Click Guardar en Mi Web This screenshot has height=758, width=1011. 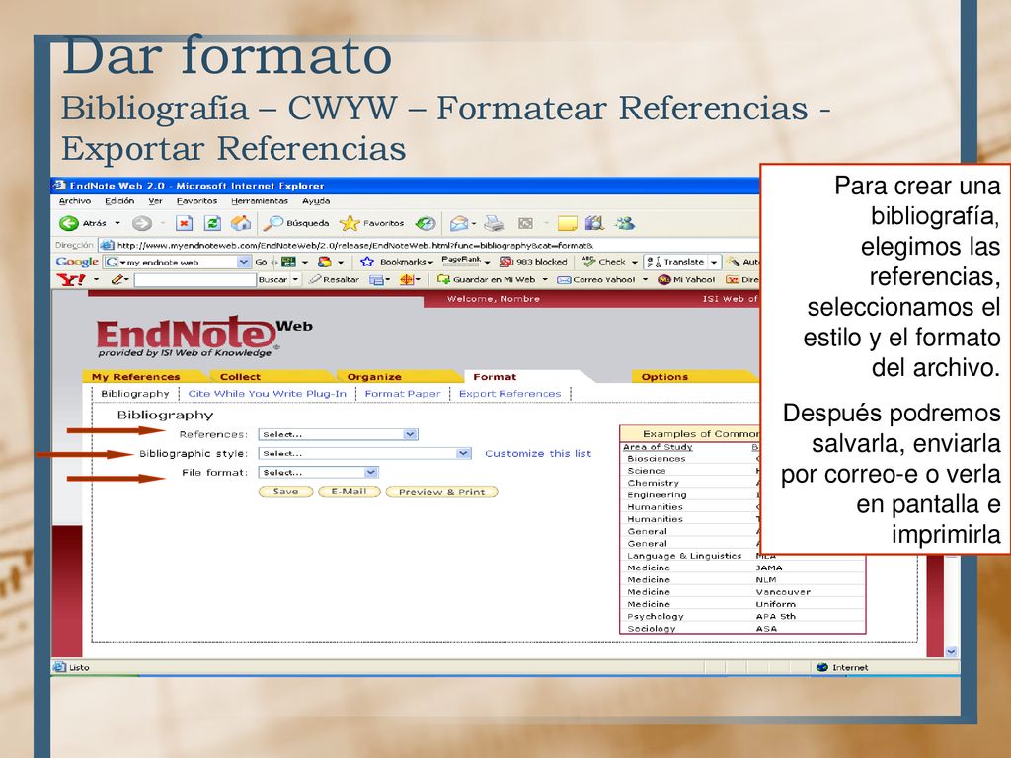[486, 279]
